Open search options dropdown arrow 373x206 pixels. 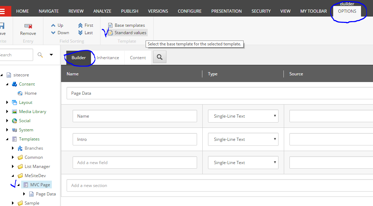pos(51,55)
